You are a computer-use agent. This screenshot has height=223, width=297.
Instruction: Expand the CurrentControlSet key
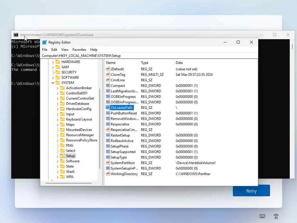click(x=58, y=99)
